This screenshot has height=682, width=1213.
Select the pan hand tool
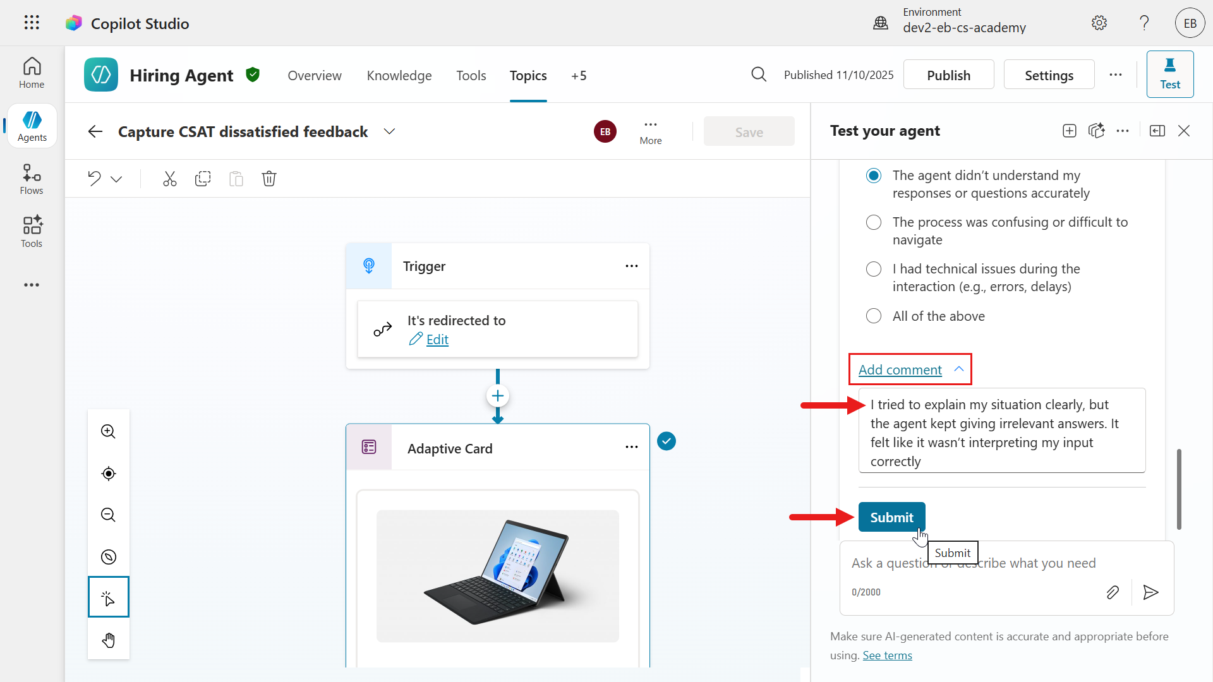pos(108,640)
